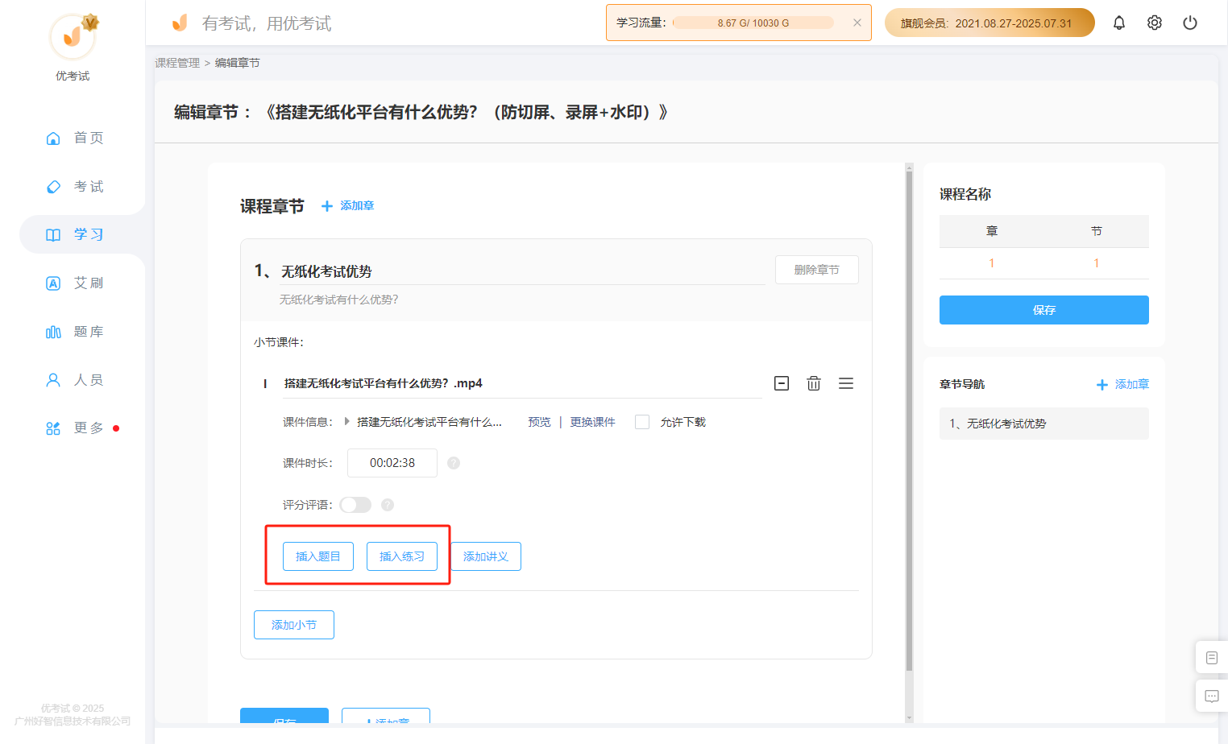Click the plus icon in 章节导航 添加章
The image size is (1228, 744).
point(1102,385)
